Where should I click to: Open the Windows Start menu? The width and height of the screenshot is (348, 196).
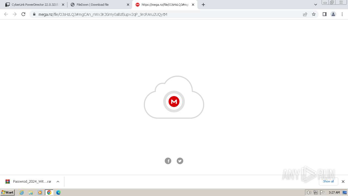(8, 192)
